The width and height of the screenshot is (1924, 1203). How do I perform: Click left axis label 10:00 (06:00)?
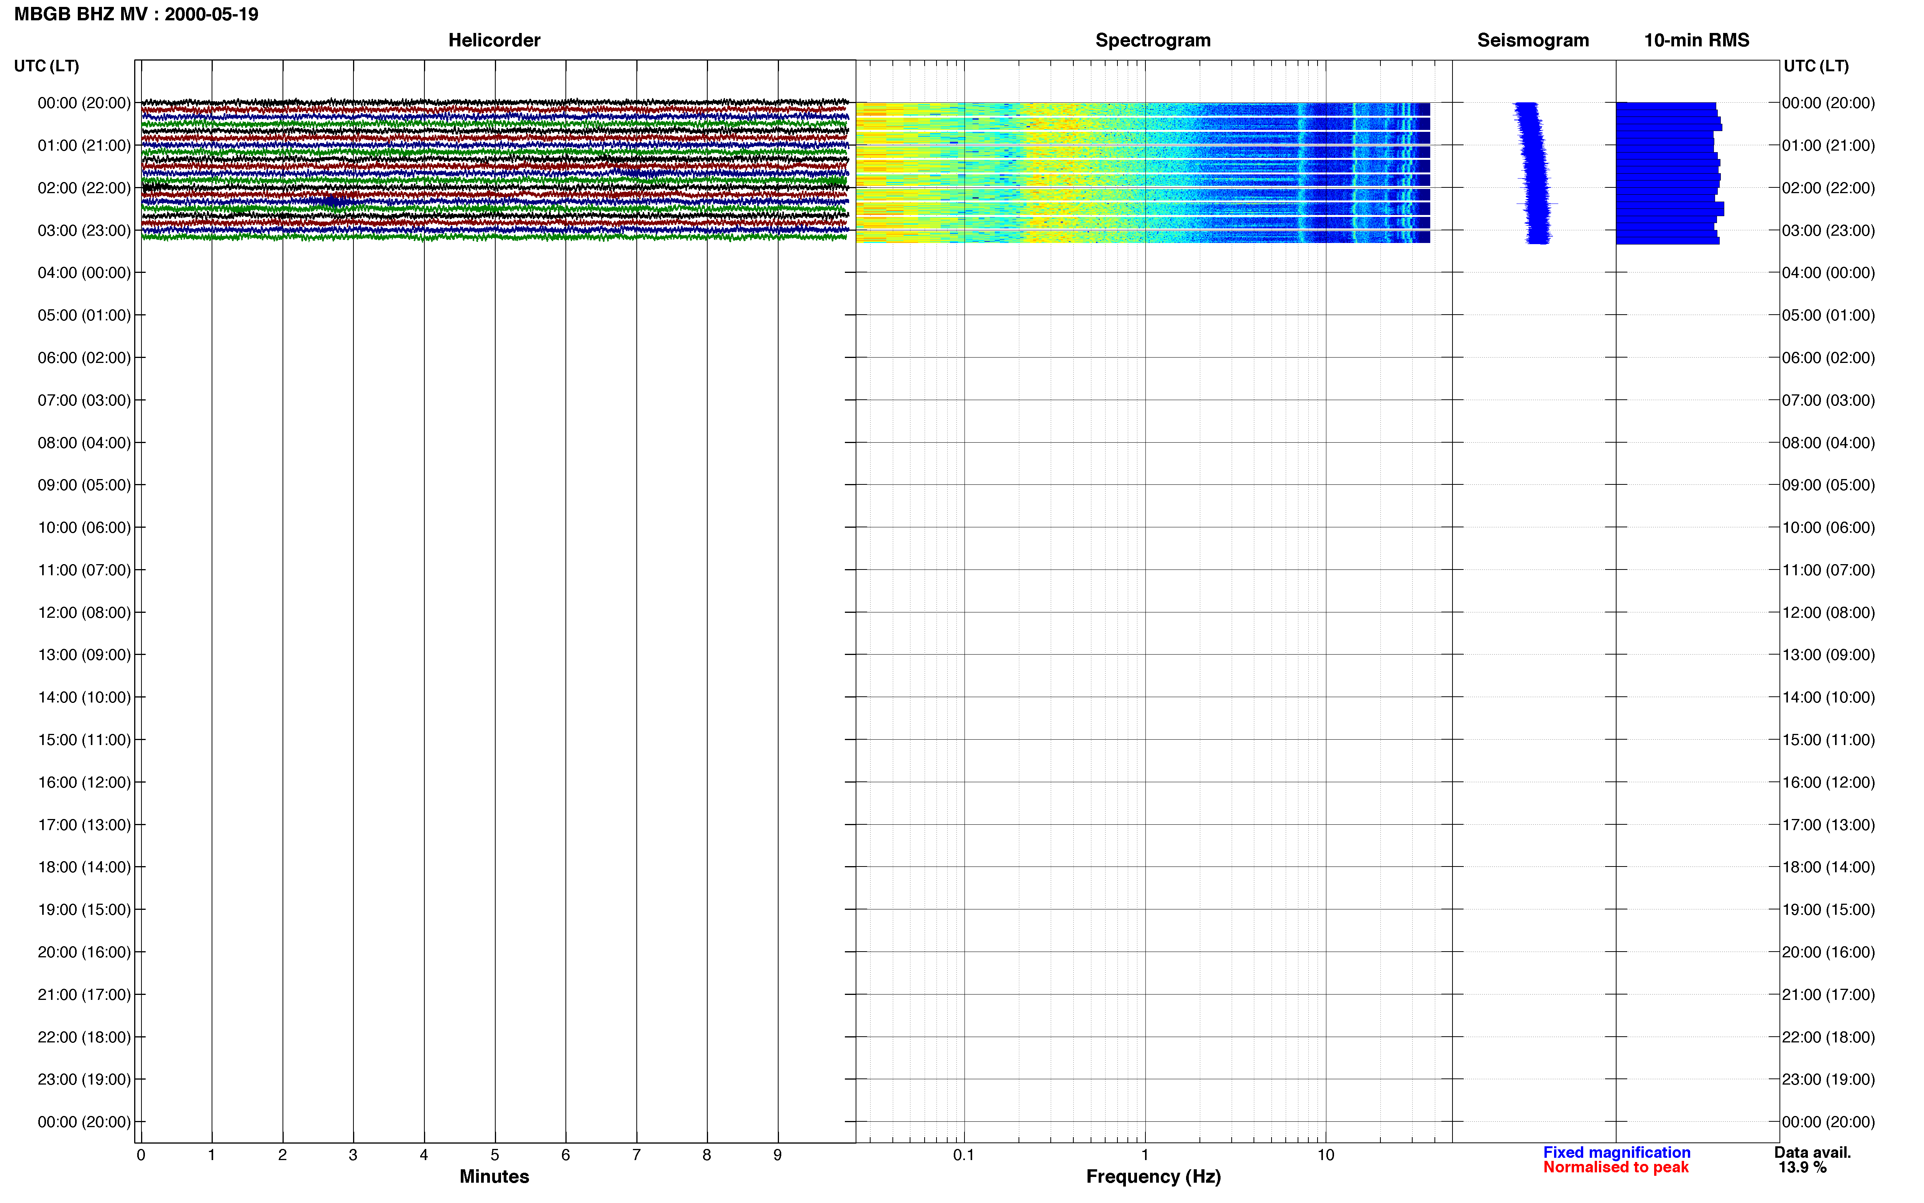tap(84, 527)
